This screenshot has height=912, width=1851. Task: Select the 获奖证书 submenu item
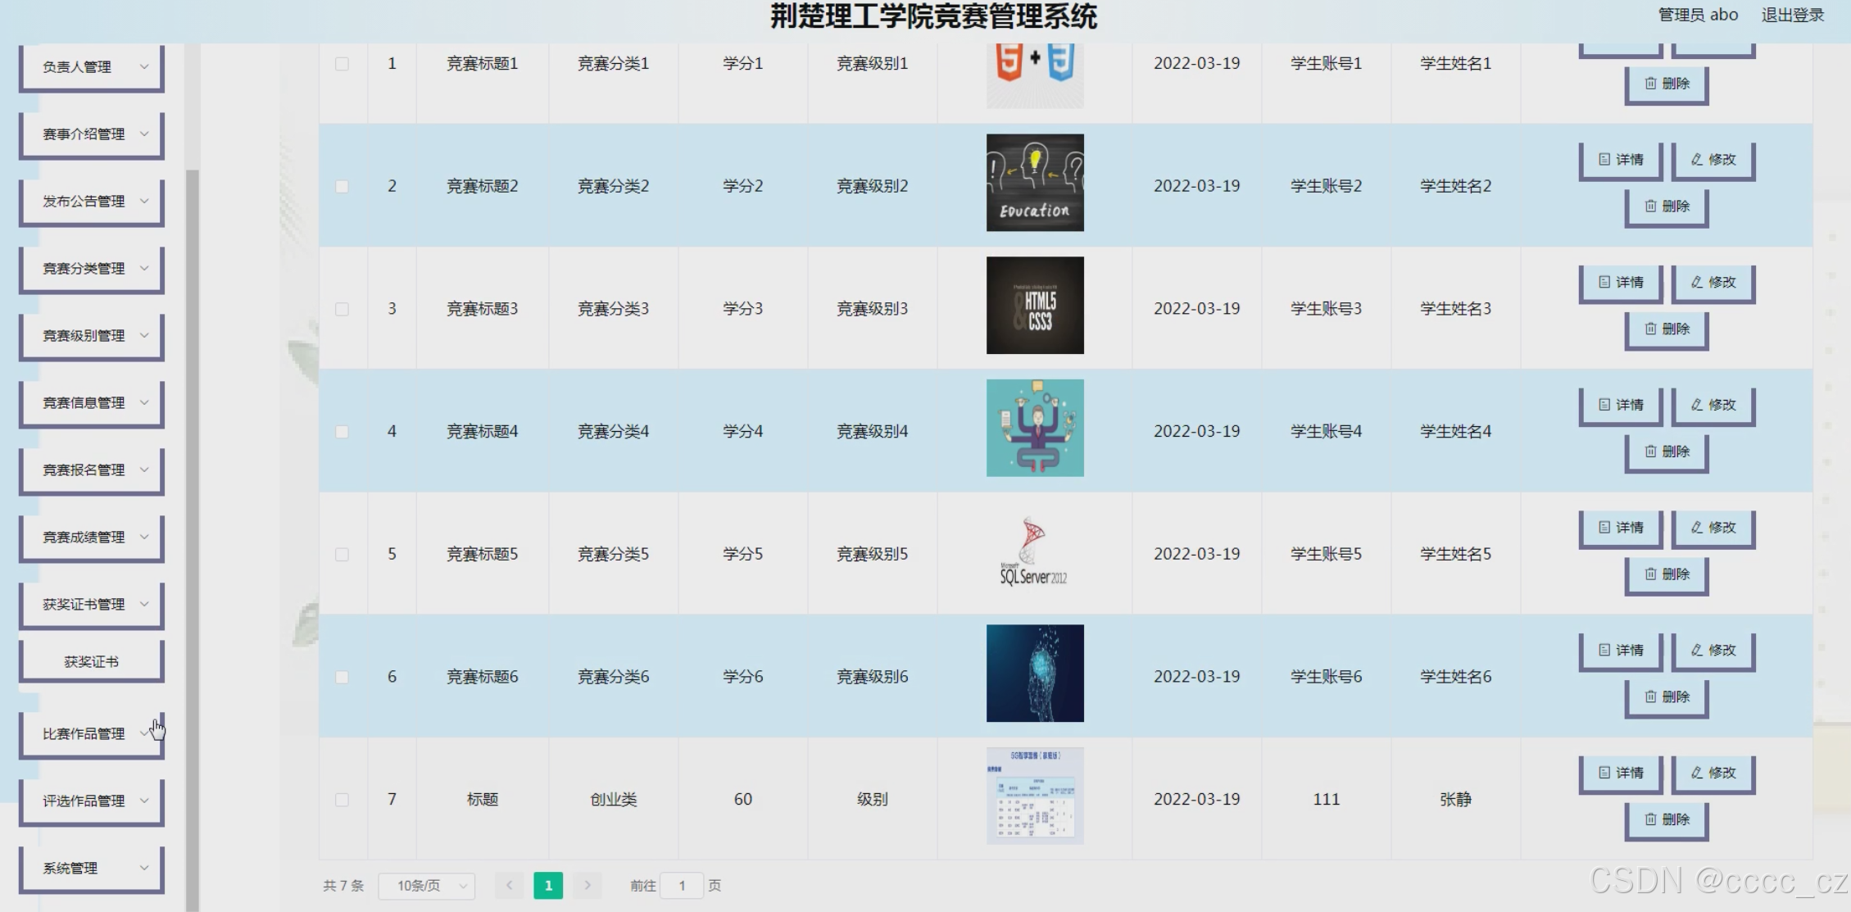click(x=92, y=661)
